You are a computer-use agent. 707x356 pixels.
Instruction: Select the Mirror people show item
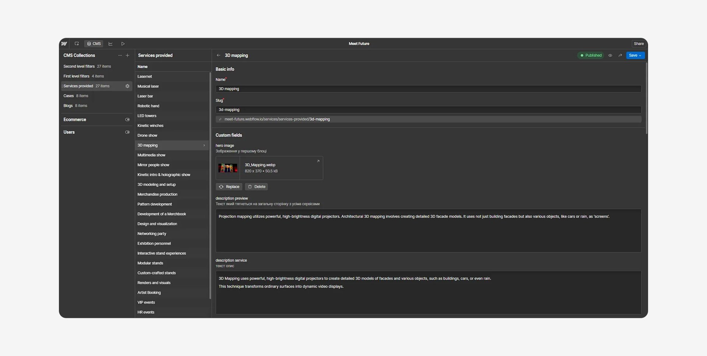[172, 165]
